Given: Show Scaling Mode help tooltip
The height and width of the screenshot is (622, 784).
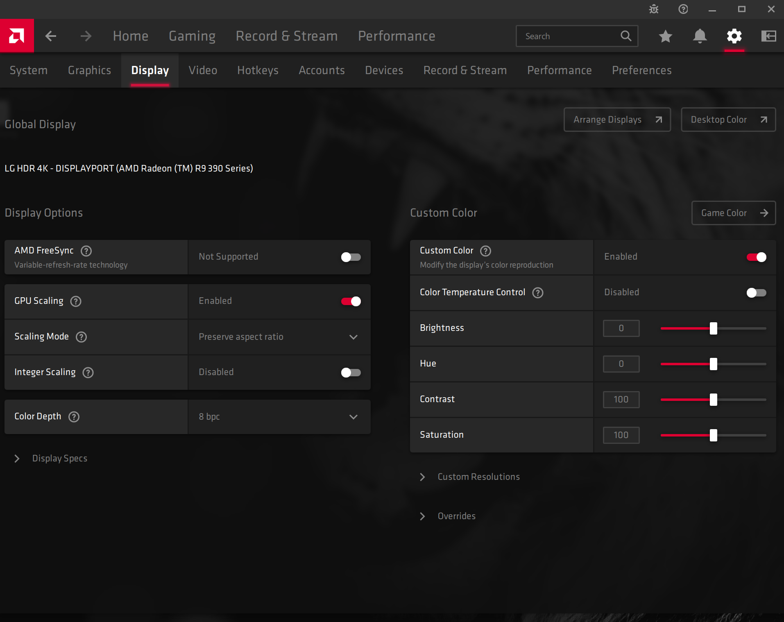Looking at the screenshot, I should tap(82, 337).
